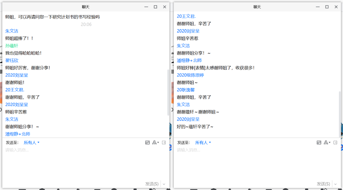The image size is (343, 190).
Task: Minimize the right 聊天 window
Action: (318, 7)
